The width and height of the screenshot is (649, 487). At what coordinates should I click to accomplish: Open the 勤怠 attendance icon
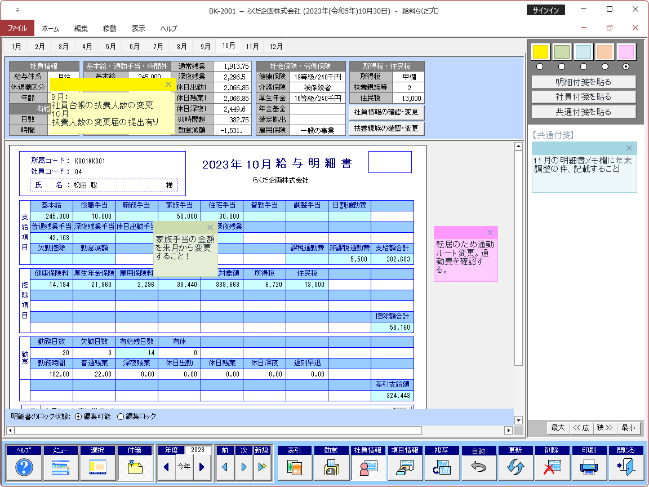[x=331, y=467]
